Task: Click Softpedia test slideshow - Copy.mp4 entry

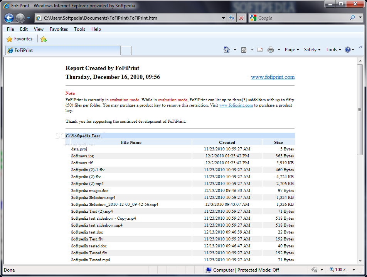Action: point(103,219)
